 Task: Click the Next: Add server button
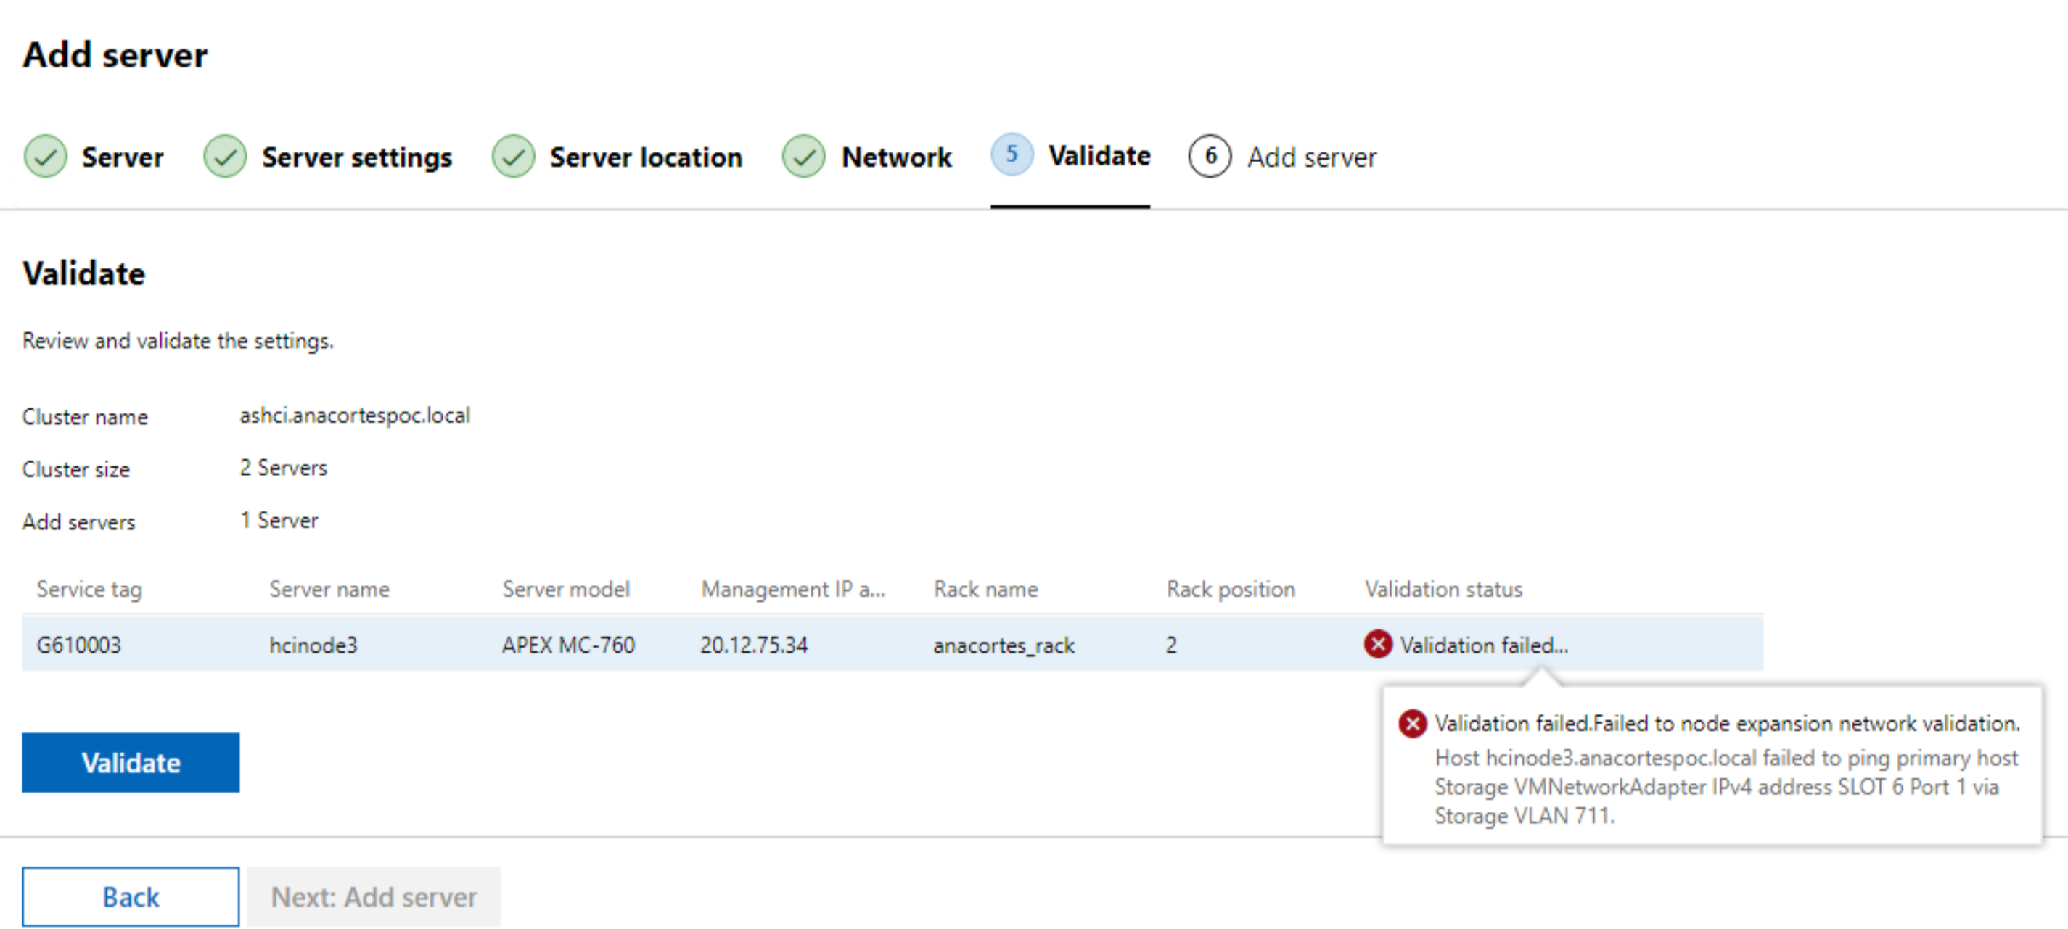pos(373,896)
